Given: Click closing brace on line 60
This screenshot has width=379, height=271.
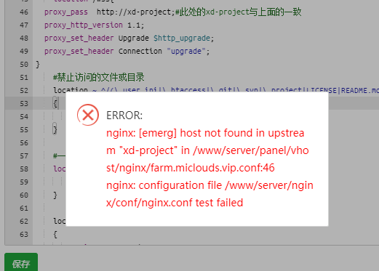Looking at the screenshot, I should [x=55, y=195].
